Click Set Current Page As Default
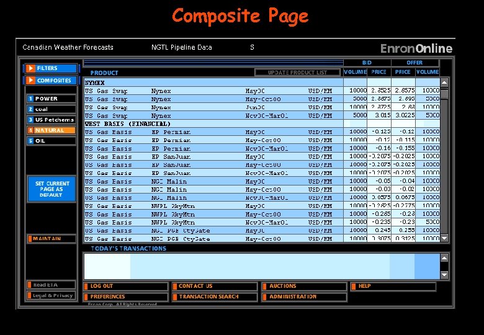This screenshot has height=335, width=484. point(52,189)
